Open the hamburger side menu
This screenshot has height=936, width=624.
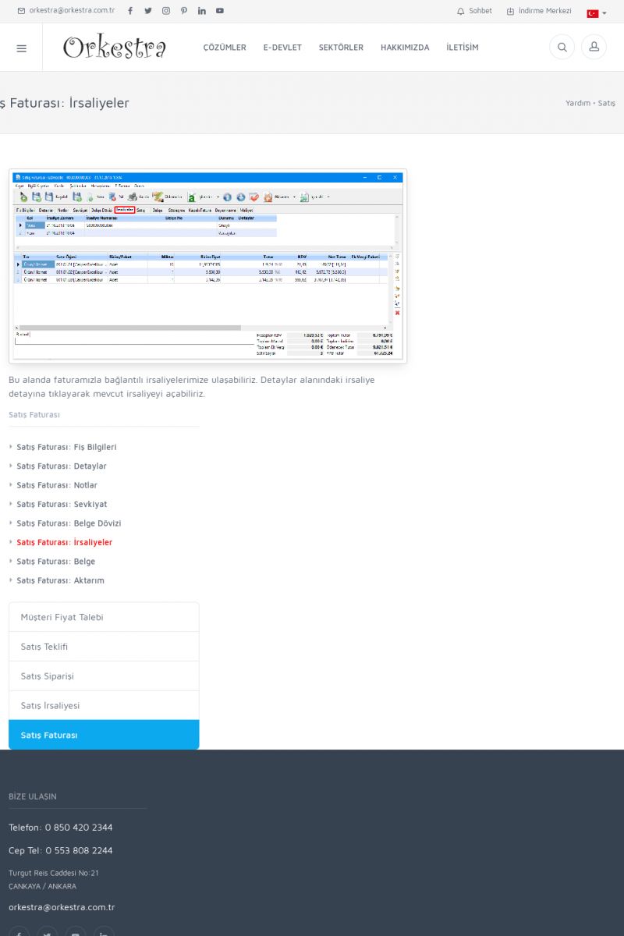pyautogui.click(x=21, y=48)
